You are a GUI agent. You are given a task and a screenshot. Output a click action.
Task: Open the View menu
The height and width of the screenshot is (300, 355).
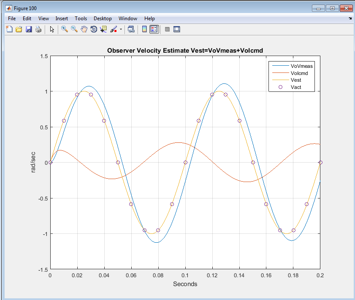pyautogui.click(x=43, y=19)
